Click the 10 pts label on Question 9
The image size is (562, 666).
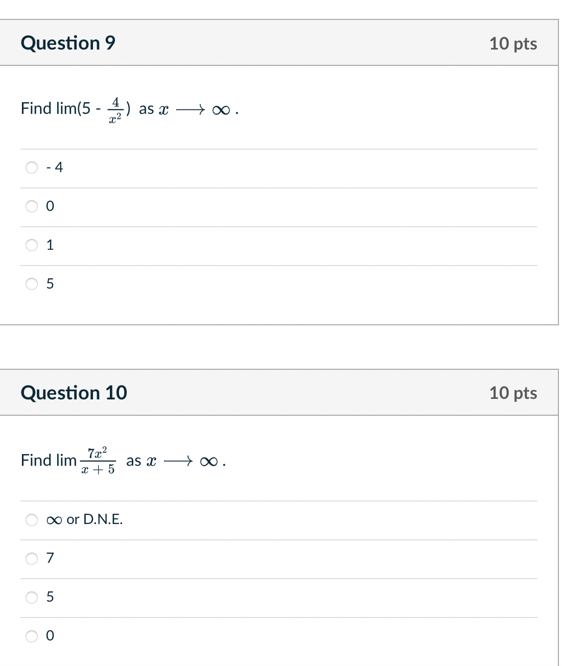pos(513,43)
